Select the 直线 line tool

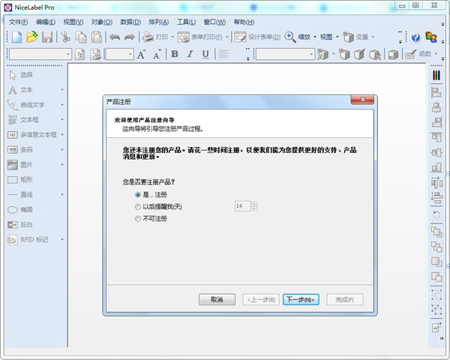pyautogui.click(x=20, y=195)
